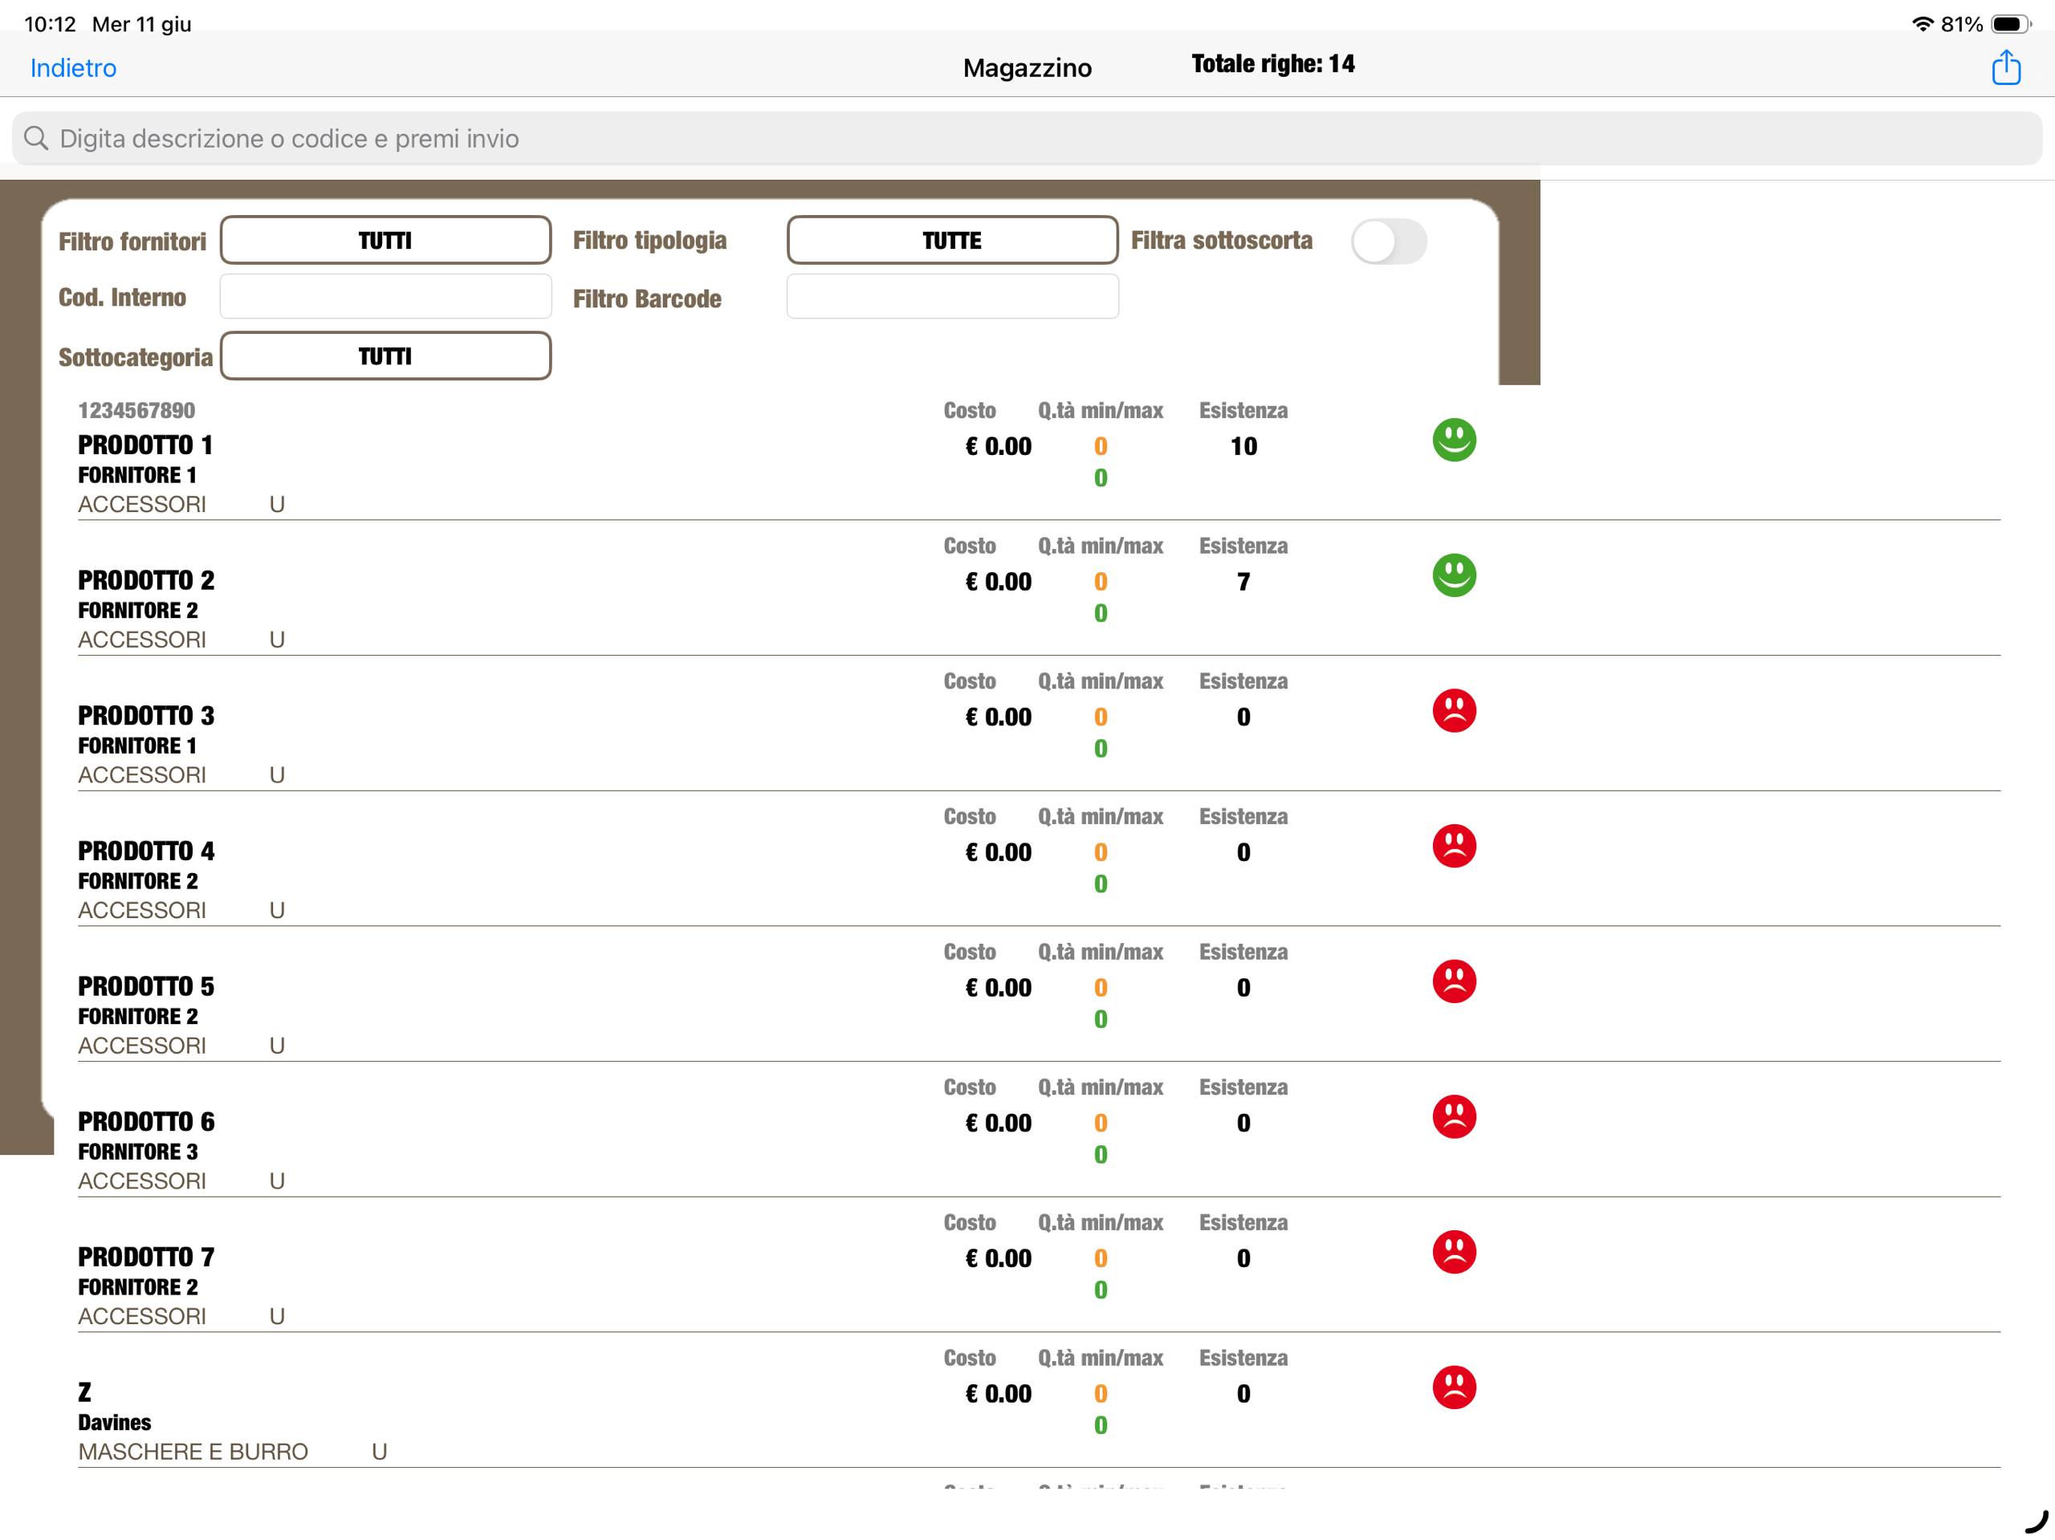This screenshot has width=2055, height=1540.
Task: Click the red sad face for PRODOTTO 6
Action: coord(1454,1116)
